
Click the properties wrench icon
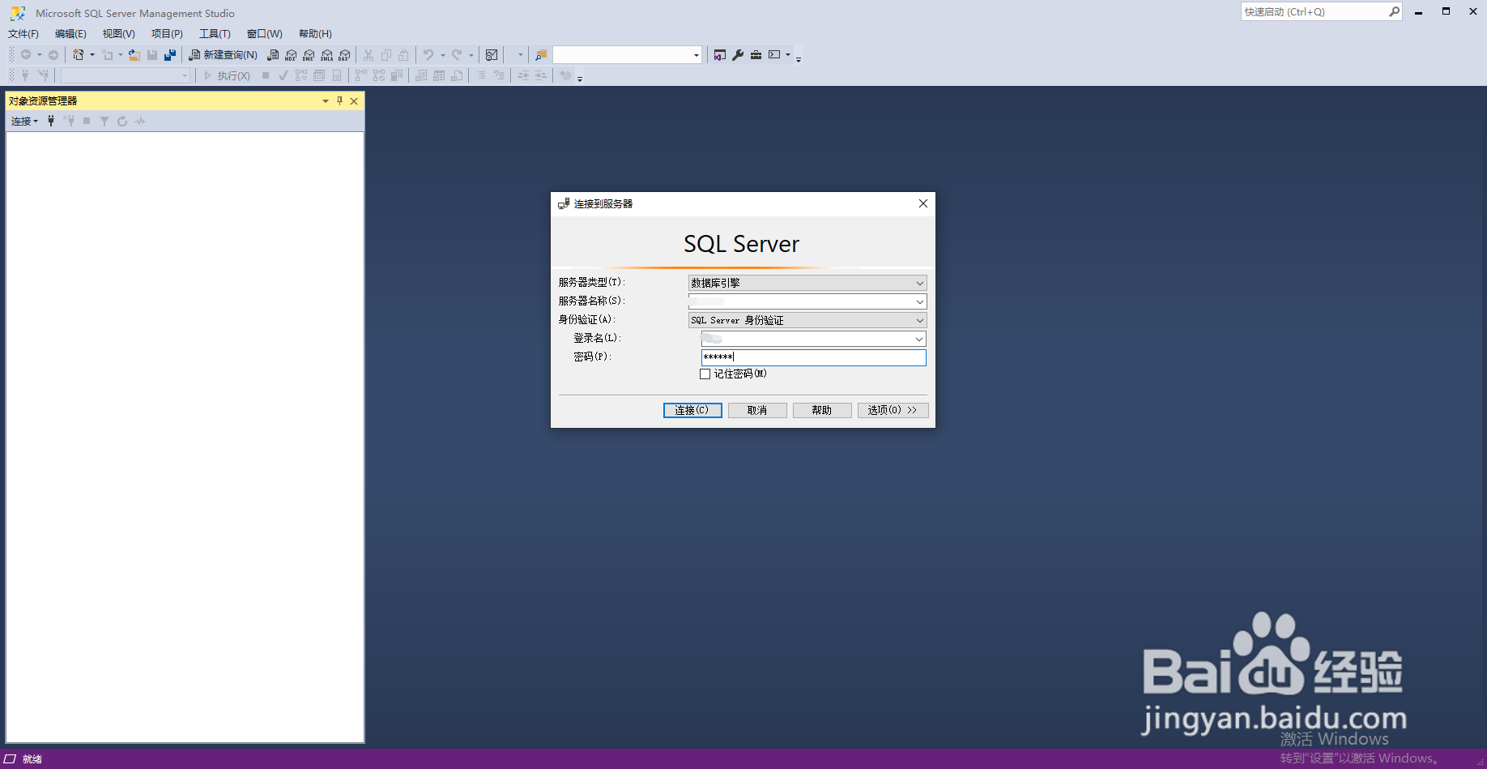point(738,55)
